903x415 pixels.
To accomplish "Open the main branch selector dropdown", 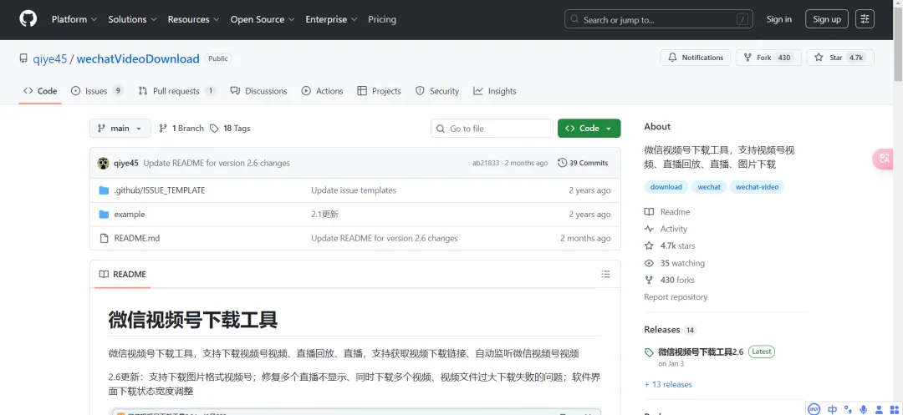I will 120,129.
